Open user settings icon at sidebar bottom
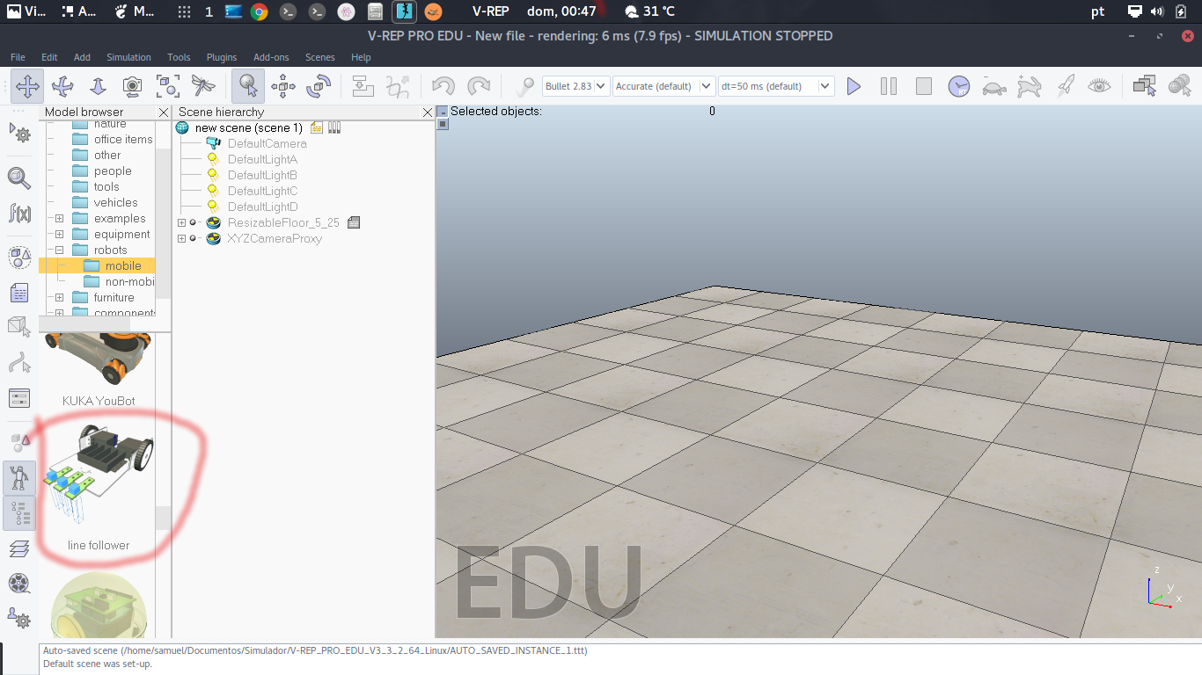Viewport: 1202px width, 675px height. [x=19, y=619]
